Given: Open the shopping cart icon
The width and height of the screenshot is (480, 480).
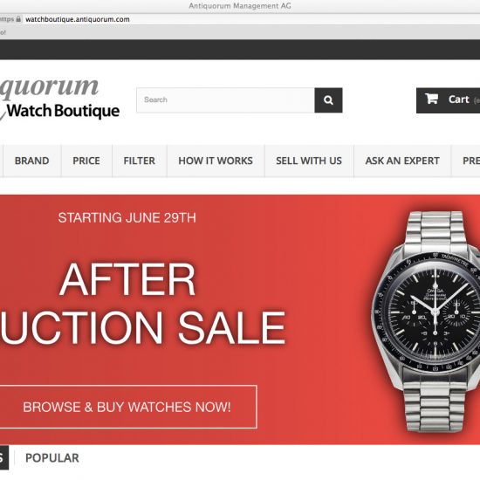Looking at the screenshot, I should pos(431,99).
